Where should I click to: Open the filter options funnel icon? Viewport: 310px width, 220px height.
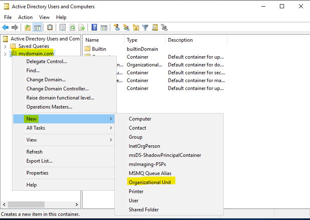(x=145, y=28)
